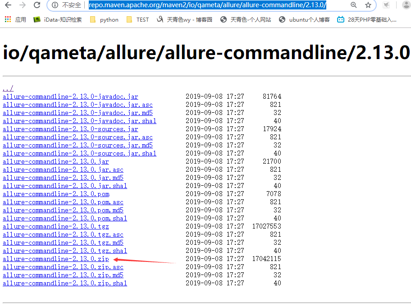Image resolution: width=411 pixels, height=307 pixels.
Task: Open the apps grid icon in bookmarks bar
Action: click(x=8, y=19)
